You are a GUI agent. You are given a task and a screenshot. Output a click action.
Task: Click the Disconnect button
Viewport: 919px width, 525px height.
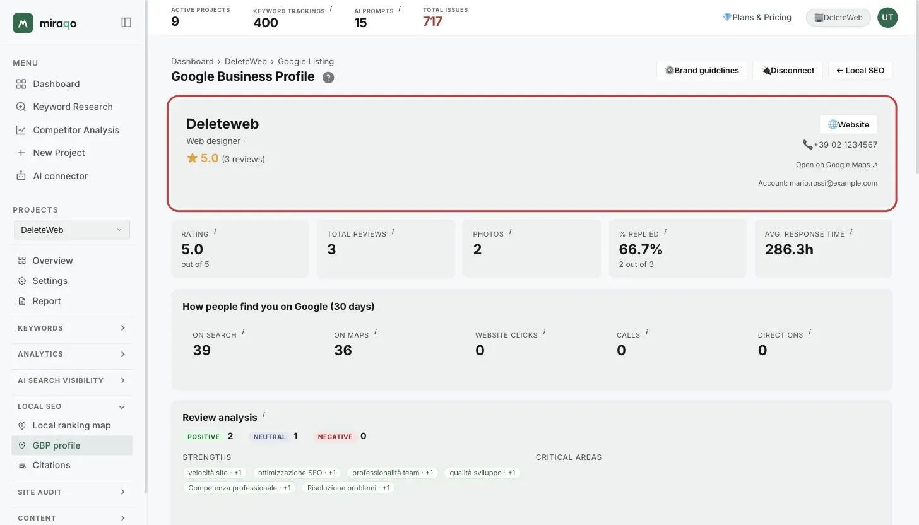click(788, 71)
